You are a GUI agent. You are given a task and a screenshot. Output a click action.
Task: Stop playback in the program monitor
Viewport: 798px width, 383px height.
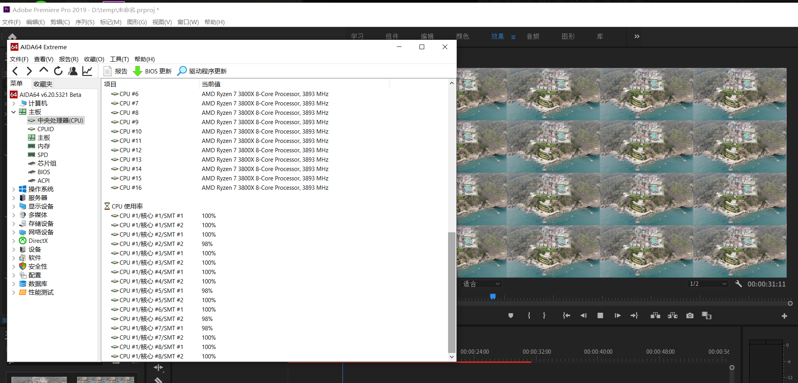tap(600, 315)
